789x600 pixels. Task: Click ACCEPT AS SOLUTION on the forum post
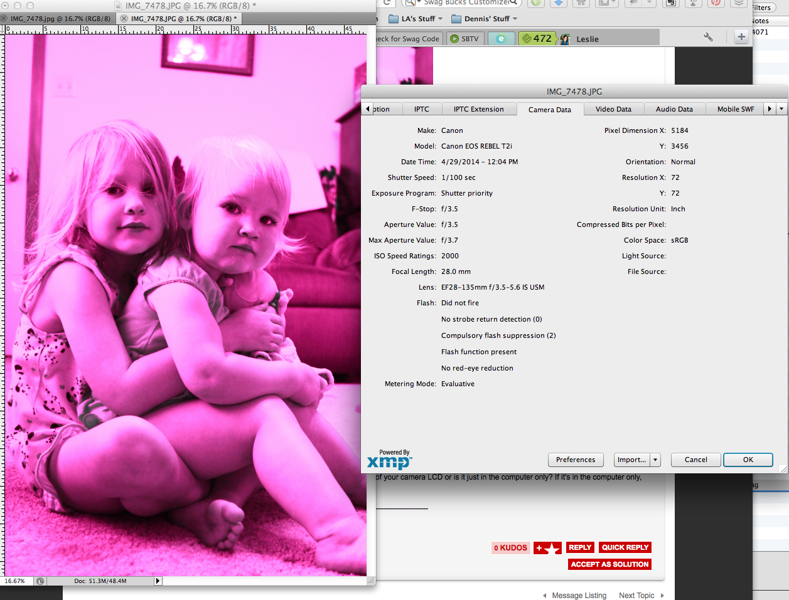click(x=609, y=564)
